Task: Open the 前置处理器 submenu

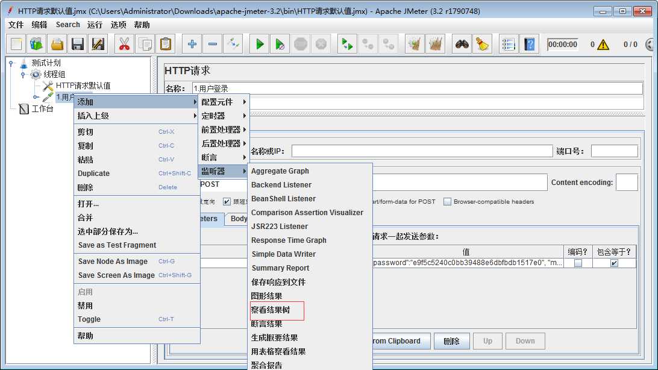Action: click(x=224, y=130)
